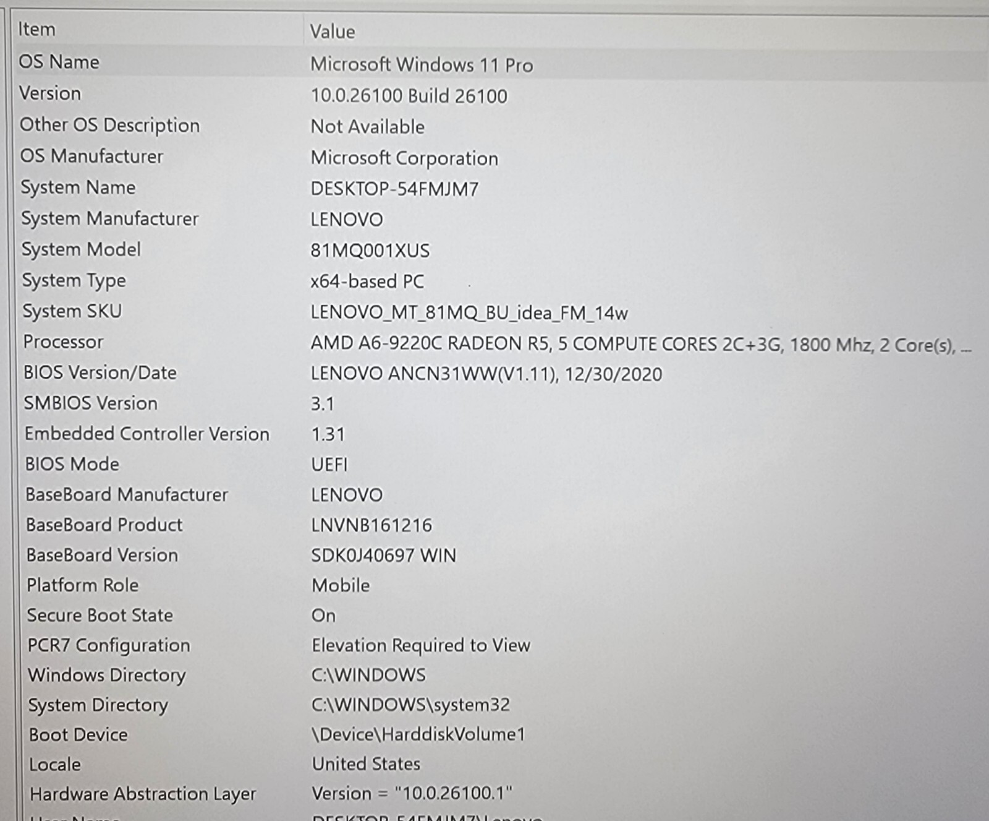Image resolution: width=989 pixels, height=821 pixels.
Task: Select HAL Version = "10.0.26100.1" value
Action: [x=412, y=793]
